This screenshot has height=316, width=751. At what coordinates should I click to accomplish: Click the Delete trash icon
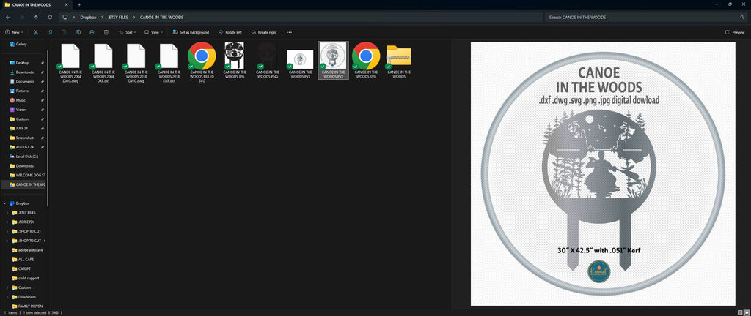[106, 32]
